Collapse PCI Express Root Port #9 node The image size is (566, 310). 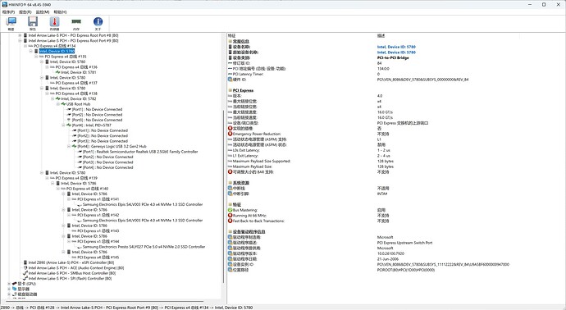[x=20, y=41]
